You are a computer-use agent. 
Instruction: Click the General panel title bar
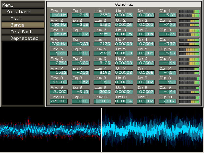point(124,4)
